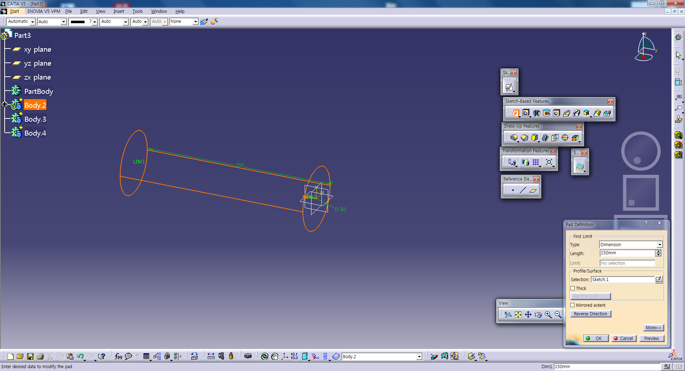Select the Mirror tool icon

(x=526, y=162)
